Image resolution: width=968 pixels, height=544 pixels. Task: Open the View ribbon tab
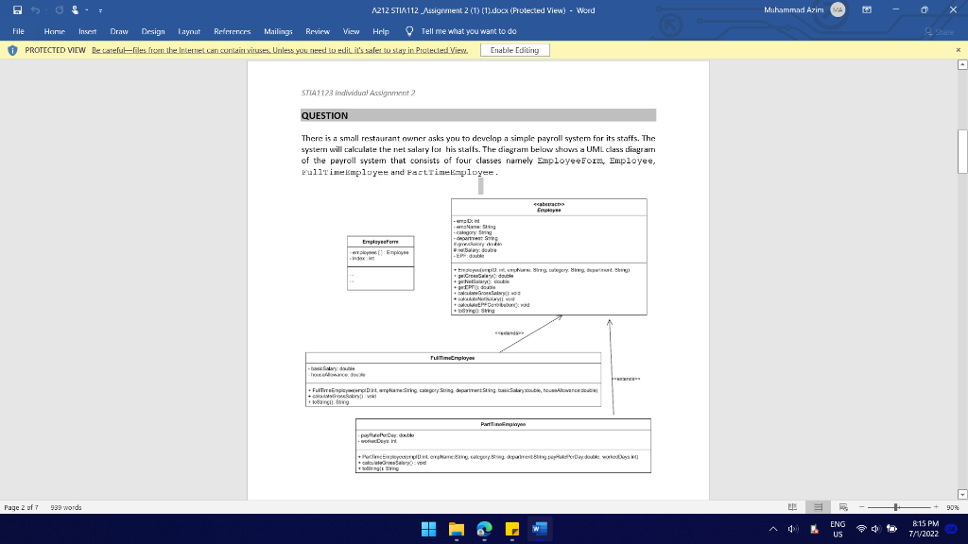coord(351,31)
